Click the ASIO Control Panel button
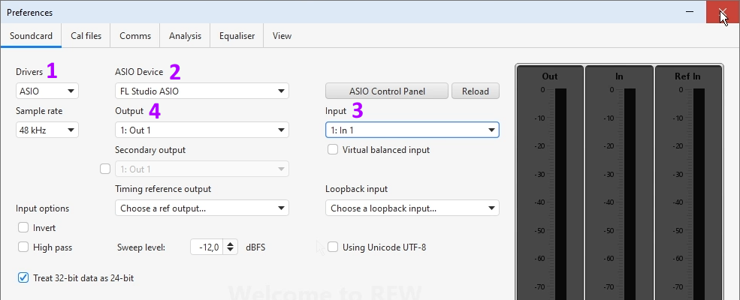The height and width of the screenshot is (300, 740). pos(387,91)
